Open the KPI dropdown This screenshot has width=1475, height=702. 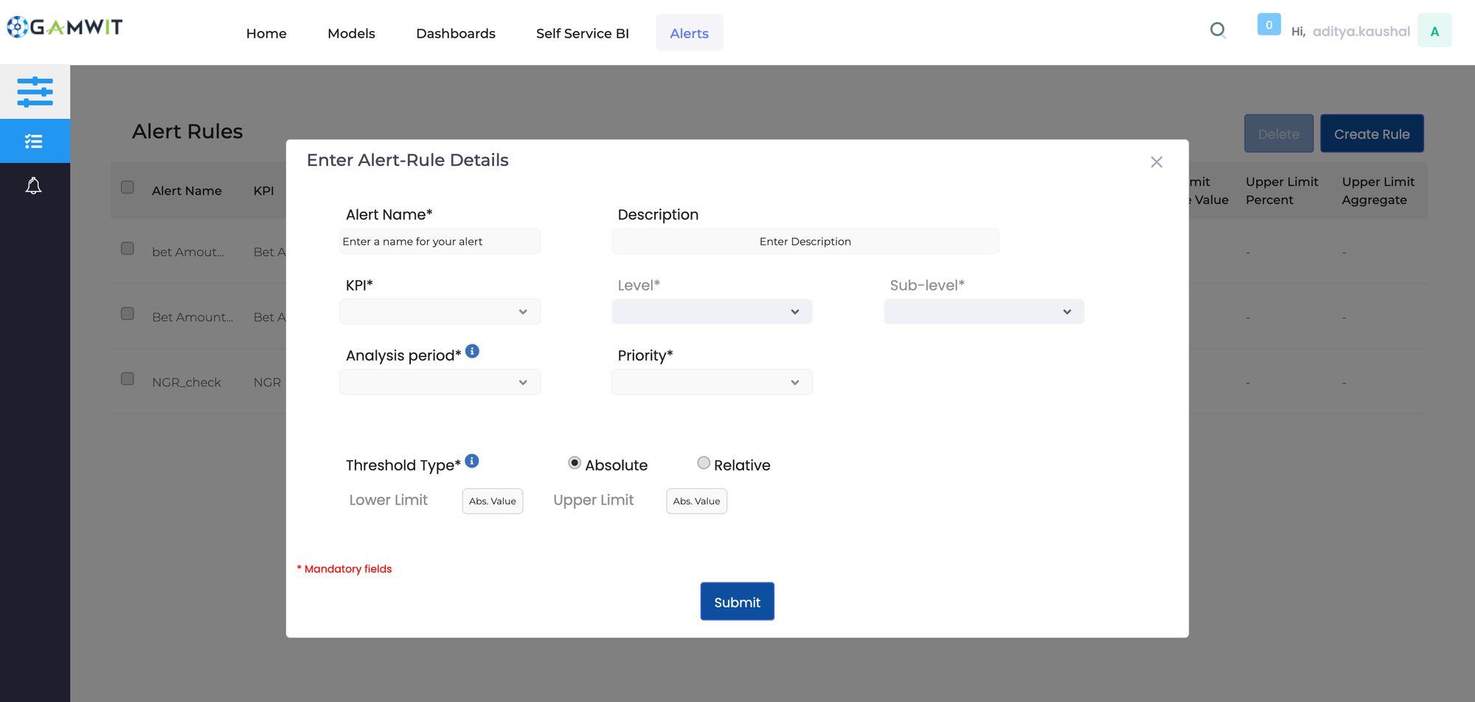click(440, 312)
